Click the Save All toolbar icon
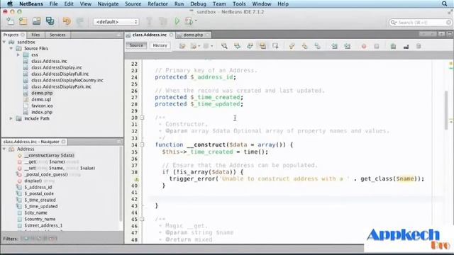Image resolution: width=454 pixels, height=255 pixels. coord(50,21)
